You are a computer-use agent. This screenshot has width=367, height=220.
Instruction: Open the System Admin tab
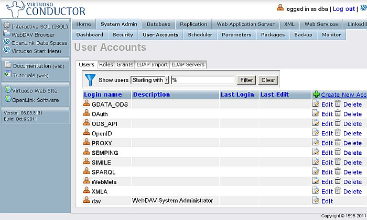click(x=118, y=24)
